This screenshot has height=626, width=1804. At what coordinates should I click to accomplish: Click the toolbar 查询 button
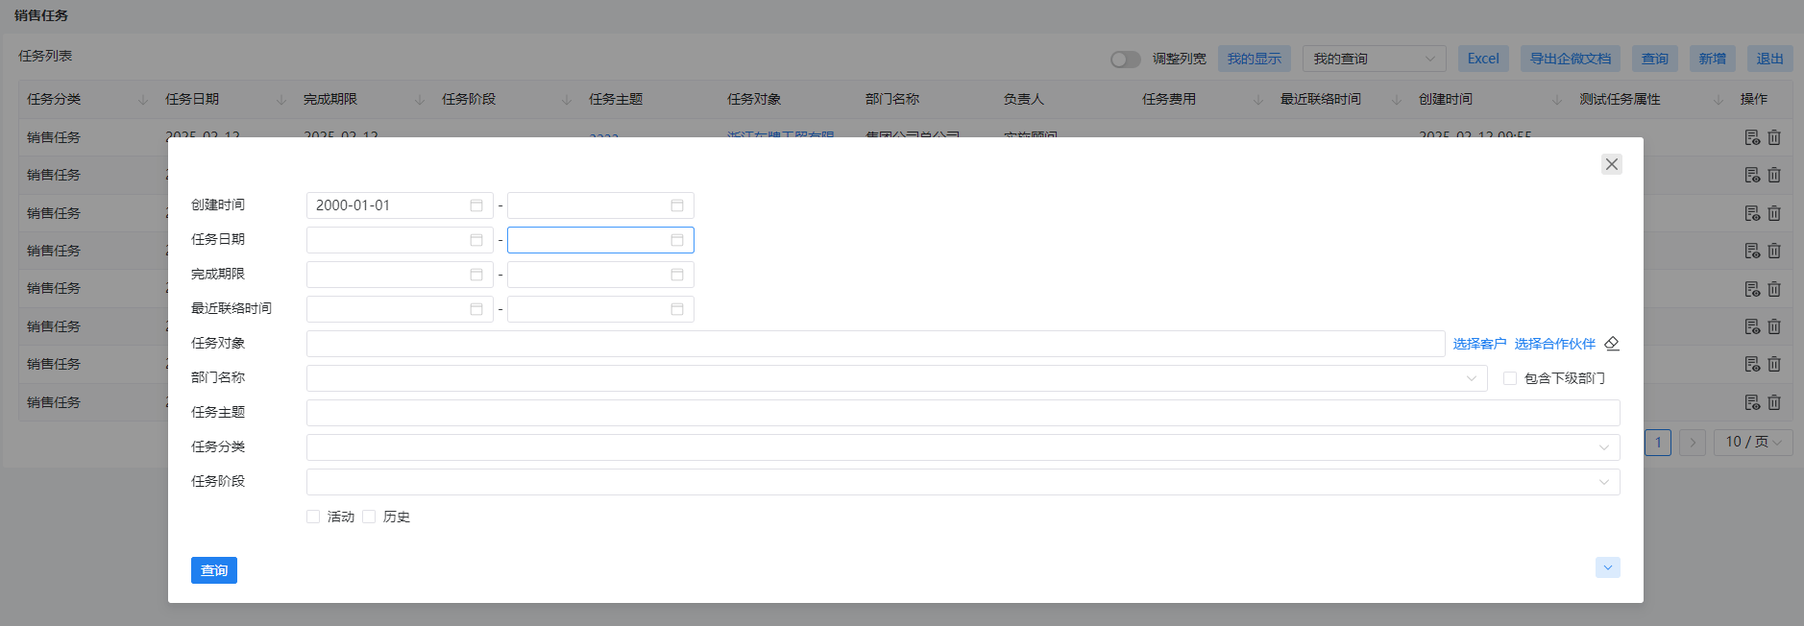(x=1655, y=59)
